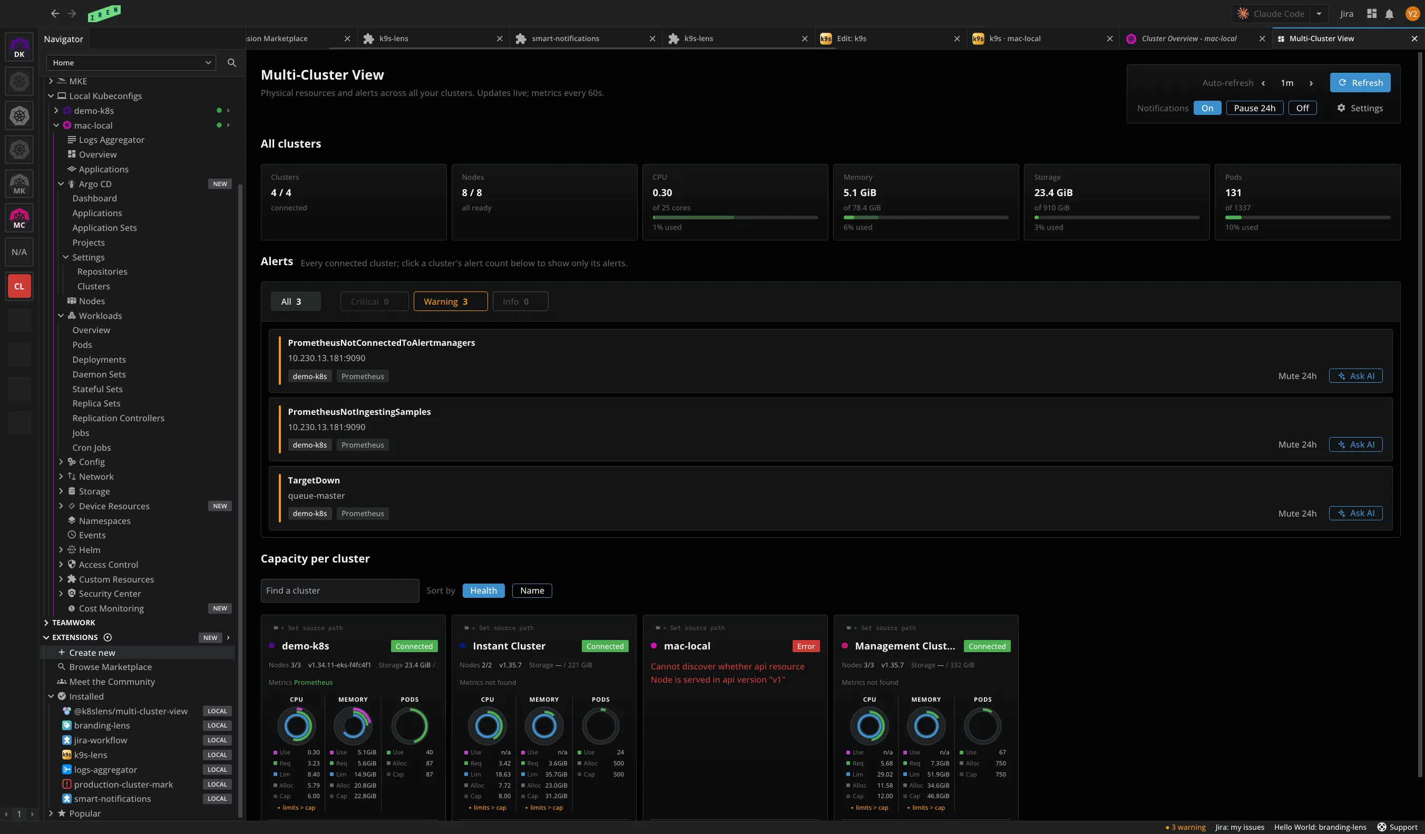Screen dimensions: 1425x834
Task: Select the MC cluster hotbar icon
Action: point(19,218)
